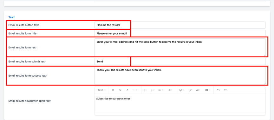274x120 pixels.
Task: Toggle underline formatting in editor toolbar
Action: tap(120, 90)
